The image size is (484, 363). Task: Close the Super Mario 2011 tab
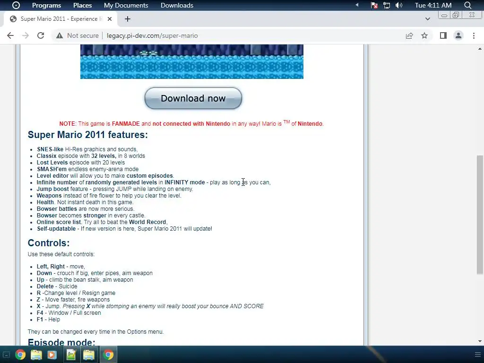(x=110, y=19)
